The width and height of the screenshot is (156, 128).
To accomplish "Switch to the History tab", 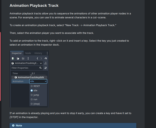I will point(38,53).
